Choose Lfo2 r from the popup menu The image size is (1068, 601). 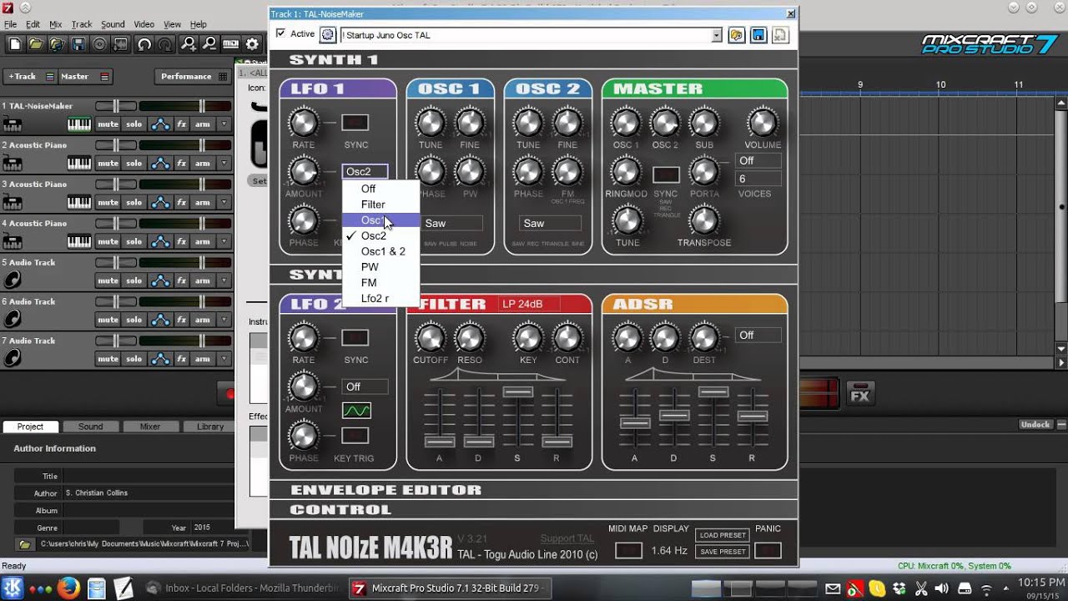tap(380, 298)
